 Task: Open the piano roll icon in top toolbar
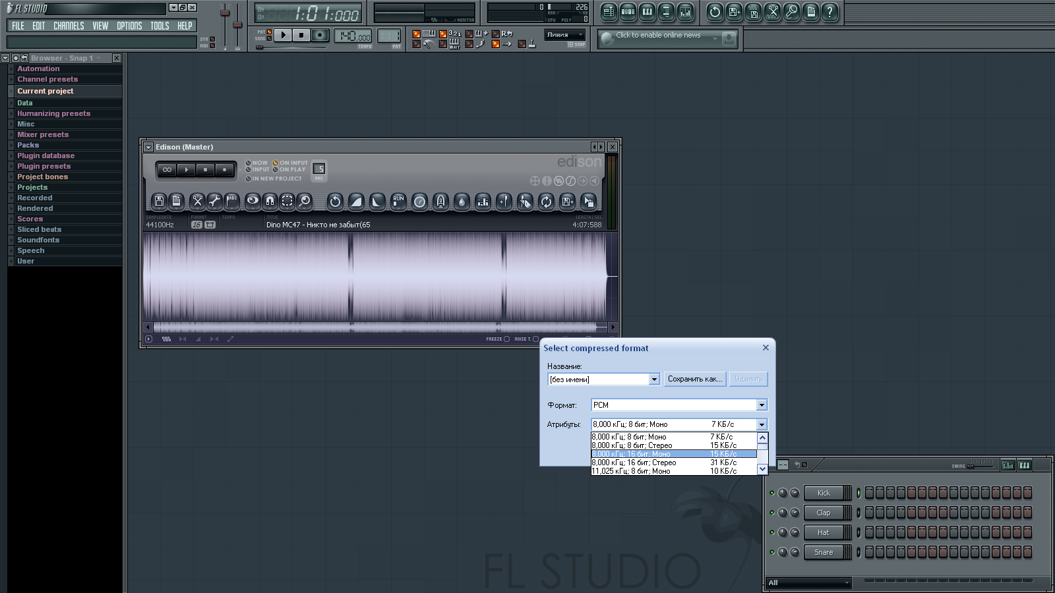pos(647,11)
